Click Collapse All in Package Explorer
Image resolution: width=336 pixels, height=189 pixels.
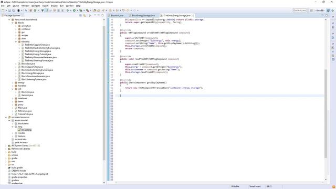[80, 15]
